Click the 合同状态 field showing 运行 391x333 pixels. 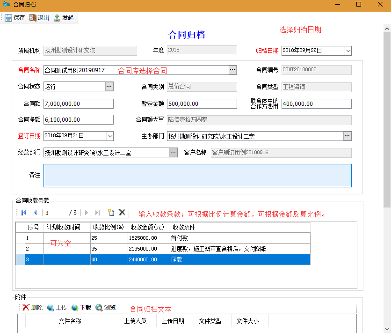coord(74,87)
